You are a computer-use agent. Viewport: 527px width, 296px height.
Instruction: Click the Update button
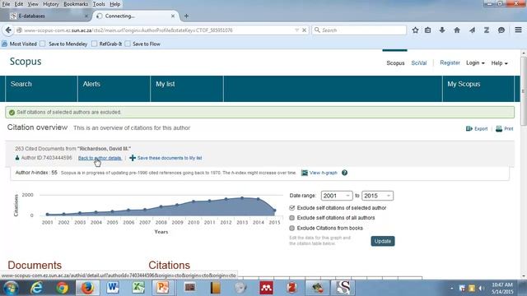tap(383, 241)
